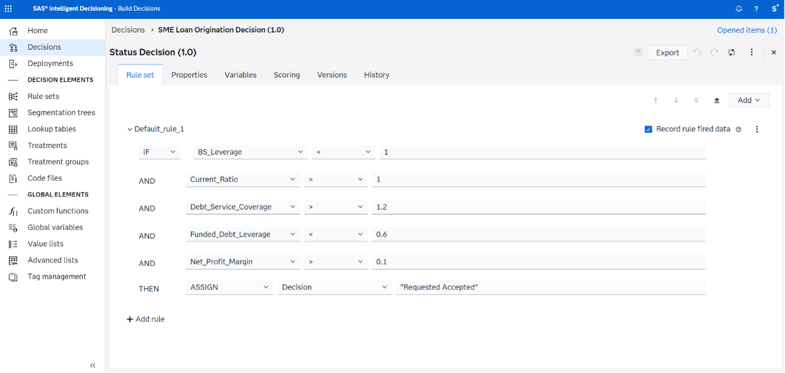Open the Segmentation trees icon in sidebar
Image resolution: width=785 pixels, height=373 pixels.
(13, 112)
